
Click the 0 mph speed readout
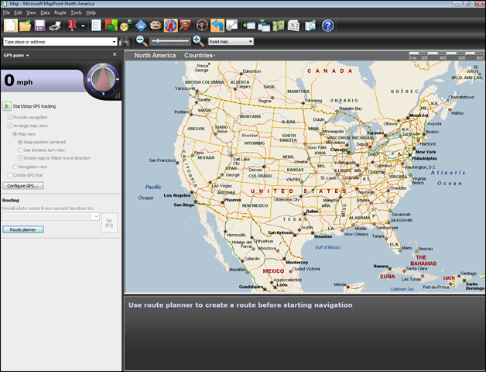19,81
